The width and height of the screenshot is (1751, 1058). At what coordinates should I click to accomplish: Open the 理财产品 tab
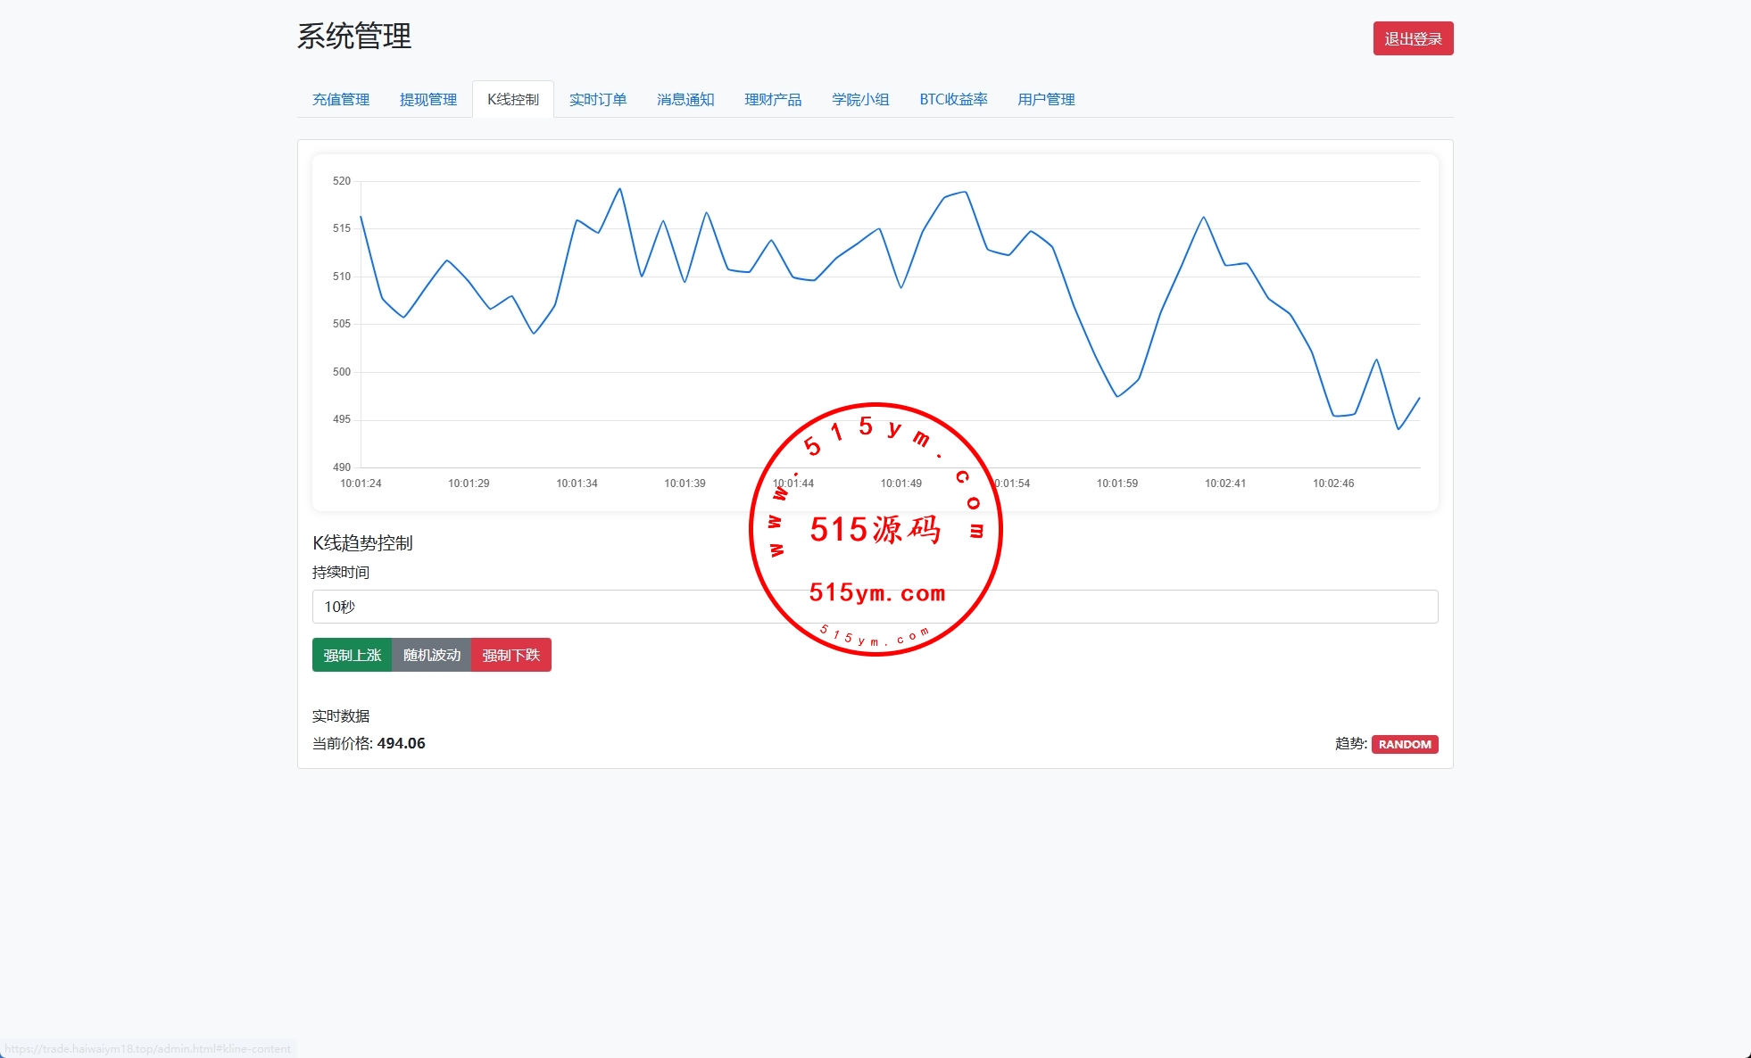point(772,99)
